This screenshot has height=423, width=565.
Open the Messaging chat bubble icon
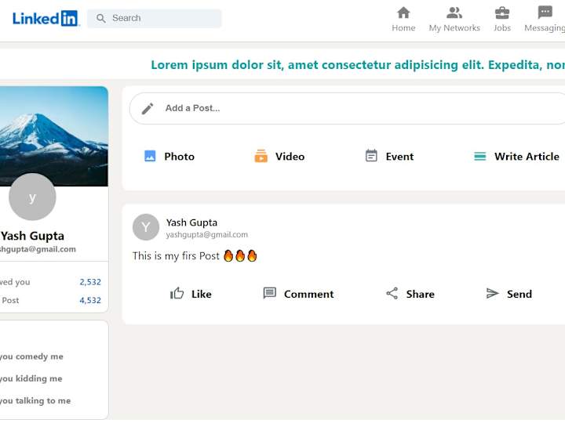click(x=545, y=13)
